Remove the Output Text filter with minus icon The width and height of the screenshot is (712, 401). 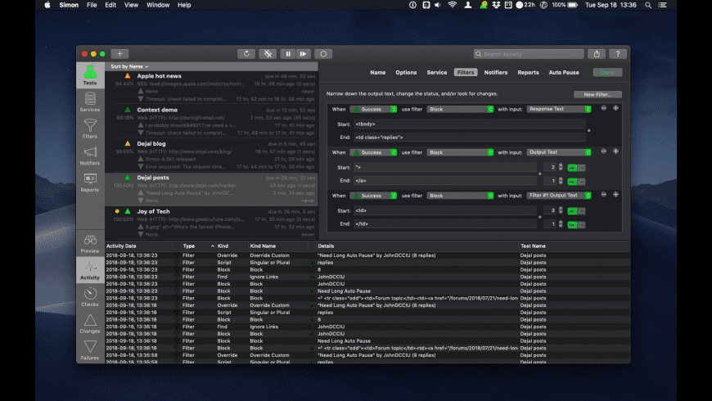point(603,151)
